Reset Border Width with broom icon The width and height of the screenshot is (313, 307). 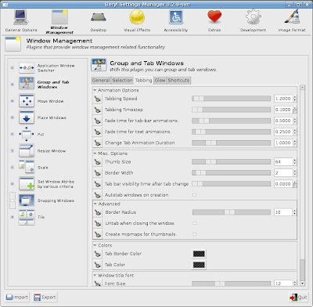click(x=98, y=173)
